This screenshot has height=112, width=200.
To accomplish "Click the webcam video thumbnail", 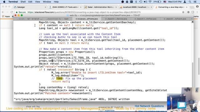I will click(x=183, y=100).
